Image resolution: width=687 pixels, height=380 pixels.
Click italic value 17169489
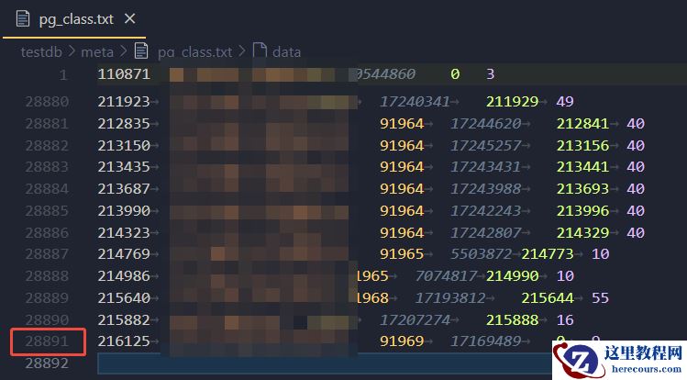click(485, 341)
